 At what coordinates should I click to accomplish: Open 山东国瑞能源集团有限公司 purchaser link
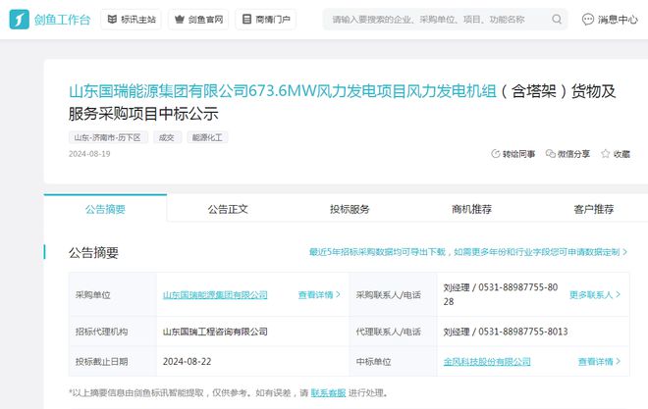(x=215, y=294)
